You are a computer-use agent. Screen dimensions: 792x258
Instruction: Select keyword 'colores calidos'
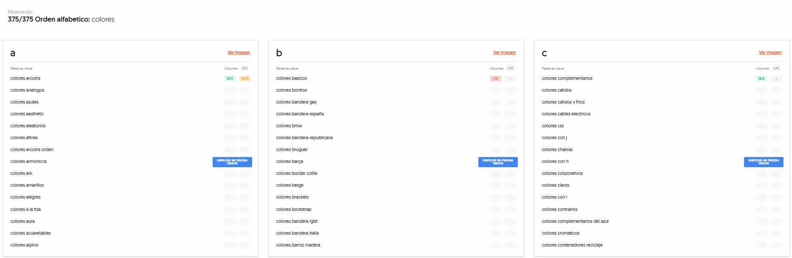556,90
